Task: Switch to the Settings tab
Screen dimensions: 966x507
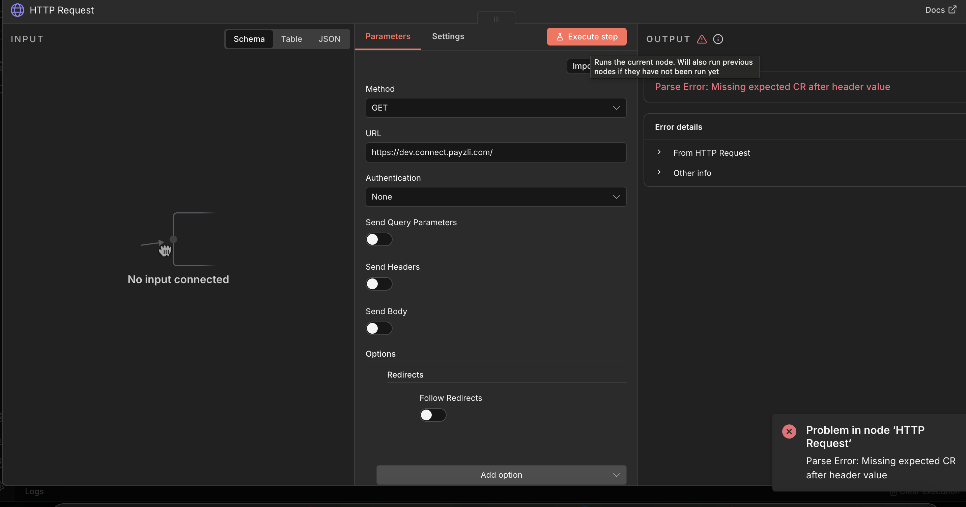Action: pos(448,36)
